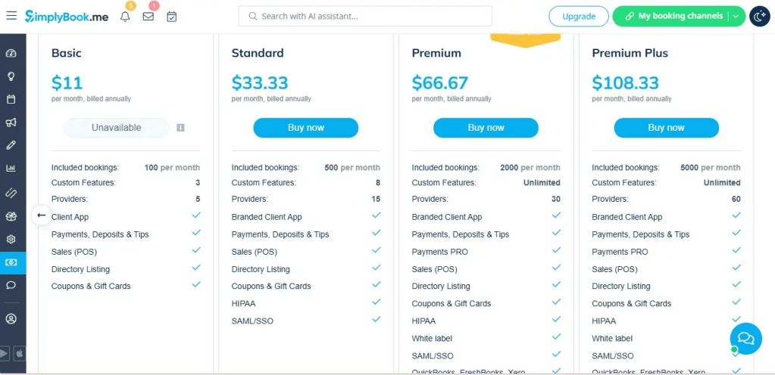Open the reports bar chart icon
The width and height of the screenshot is (775, 375).
click(11, 169)
